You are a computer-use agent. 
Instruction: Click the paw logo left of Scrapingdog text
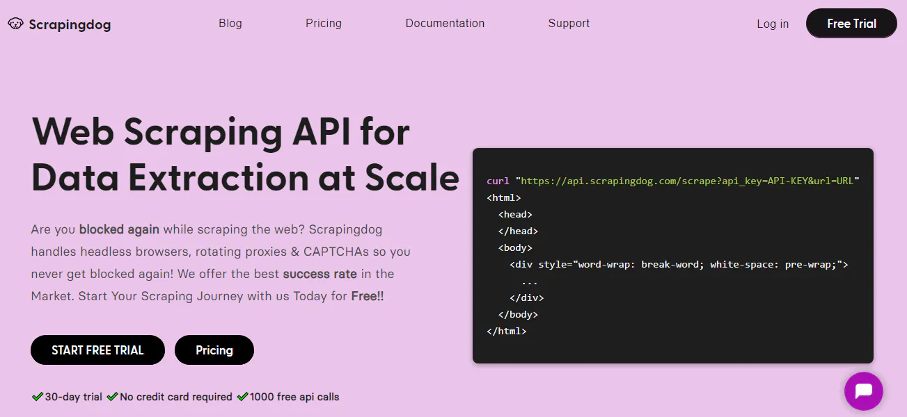point(17,23)
